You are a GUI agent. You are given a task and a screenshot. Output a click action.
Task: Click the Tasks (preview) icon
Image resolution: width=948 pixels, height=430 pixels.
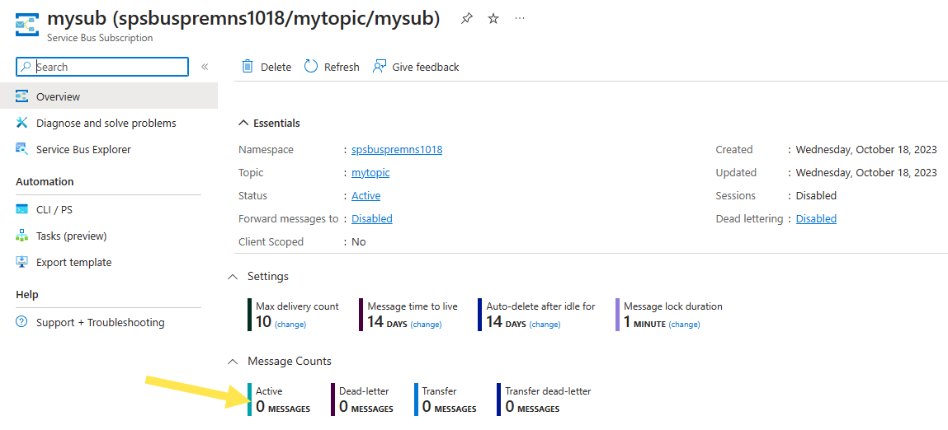pyautogui.click(x=21, y=236)
